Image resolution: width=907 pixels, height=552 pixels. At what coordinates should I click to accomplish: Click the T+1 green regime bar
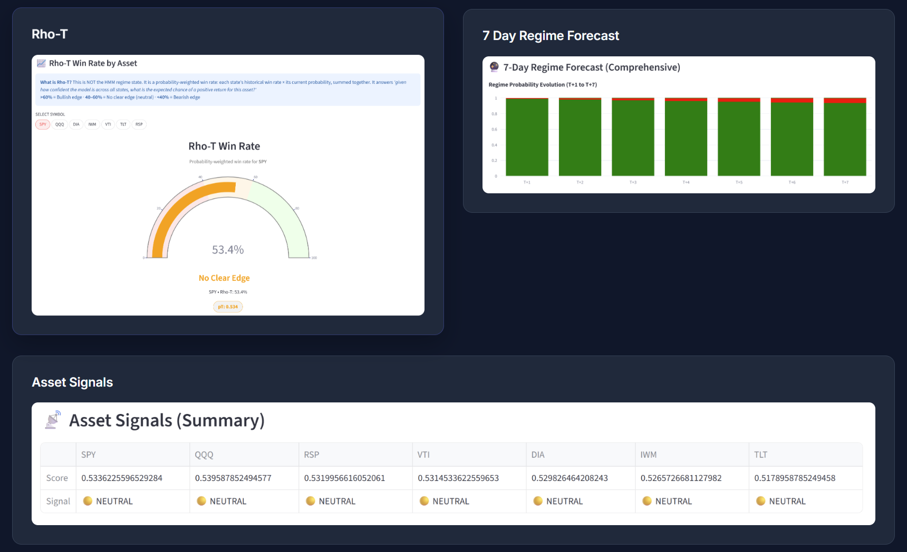pos(527,137)
